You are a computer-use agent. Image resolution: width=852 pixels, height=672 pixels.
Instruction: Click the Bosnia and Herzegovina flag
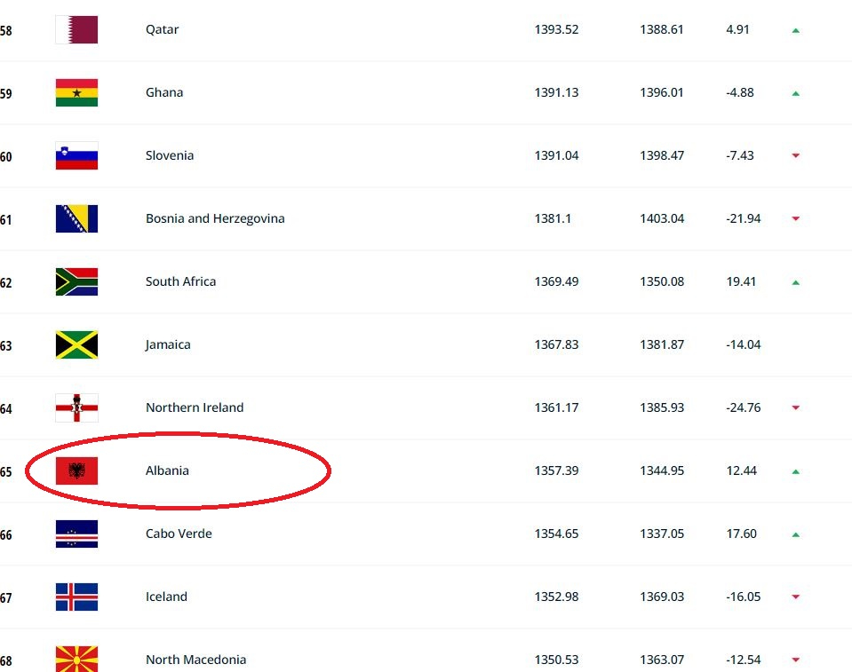pyautogui.click(x=76, y=218)
